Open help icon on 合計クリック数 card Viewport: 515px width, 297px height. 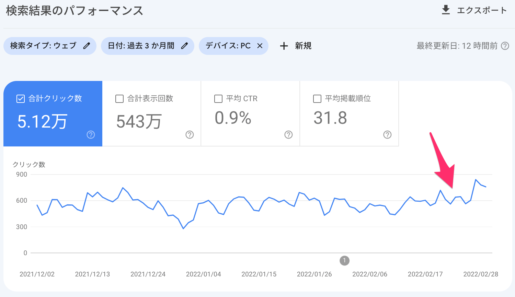coord(91,135)
